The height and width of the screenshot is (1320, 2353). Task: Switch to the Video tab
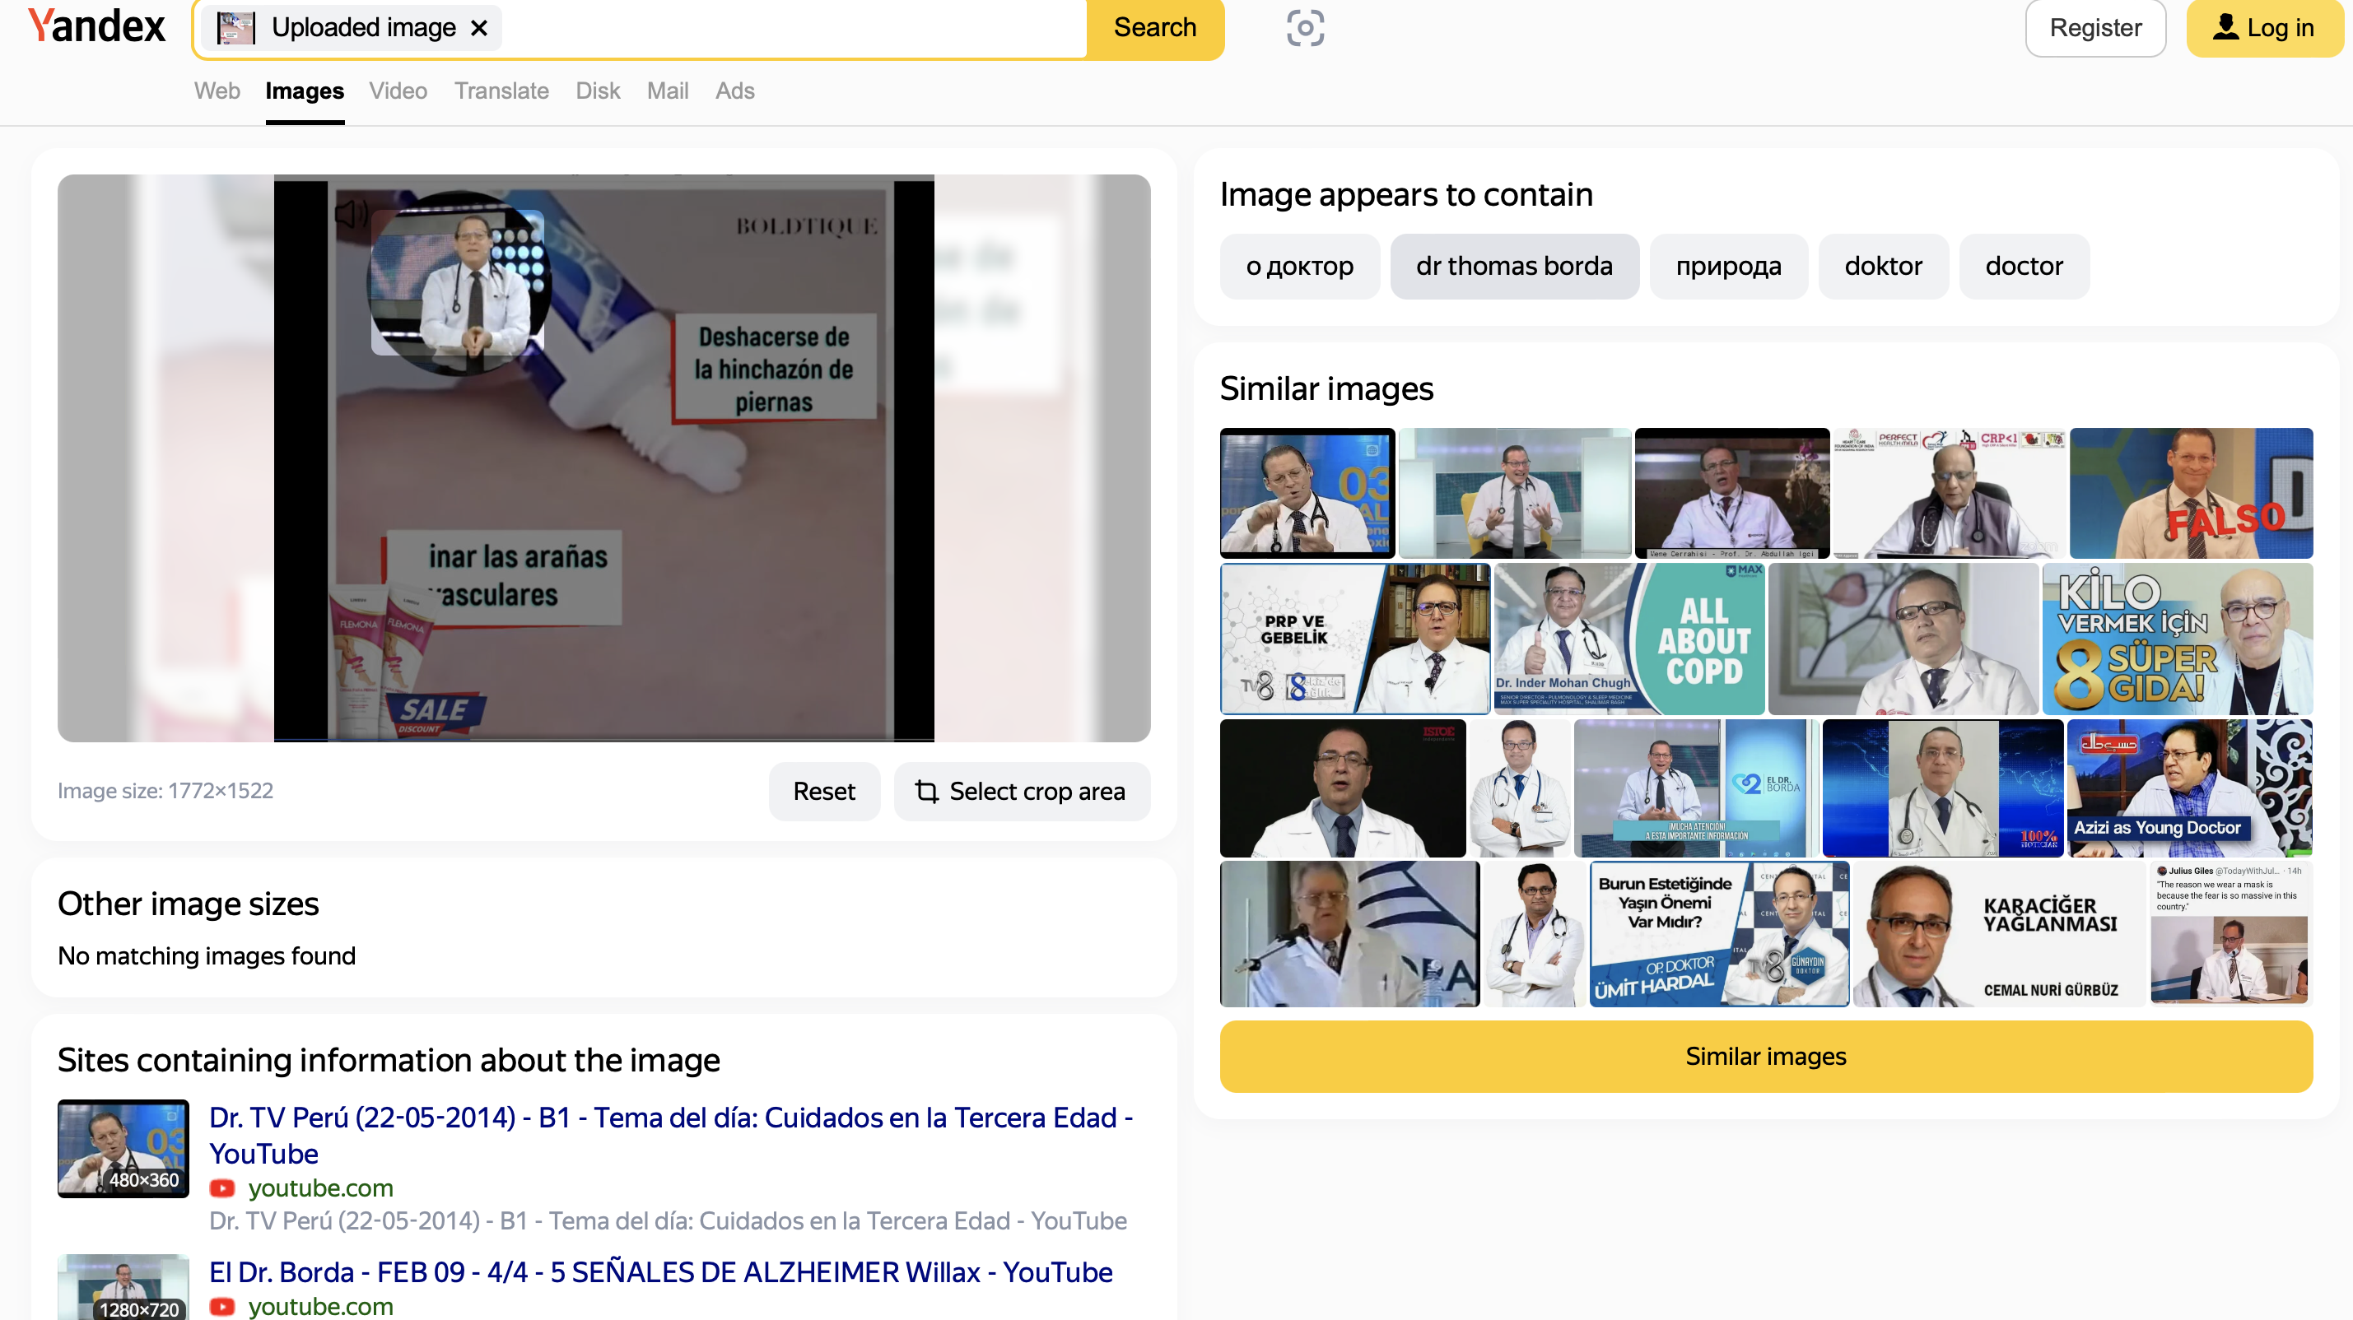[398, 91]
